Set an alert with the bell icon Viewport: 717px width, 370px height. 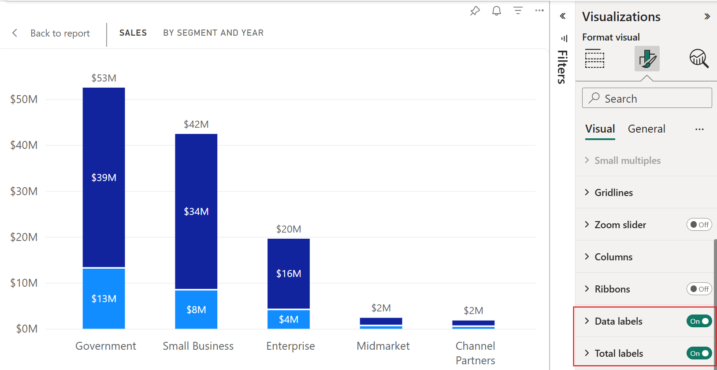497,11
